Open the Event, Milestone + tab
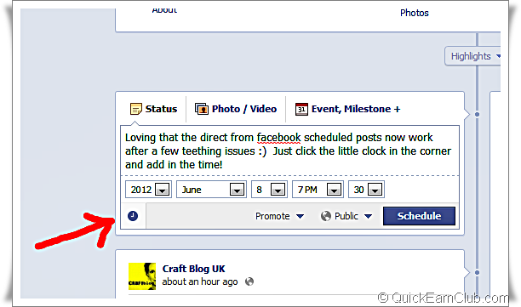The height and width of the screenshot is (307, 521). tap(348, 109)
